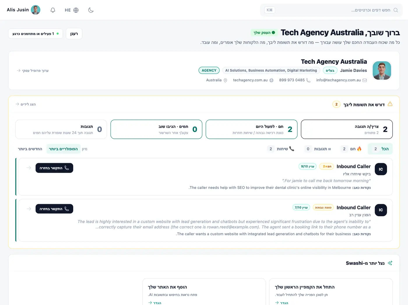The height and width of the screenshot is (305, 408).
Task: Filter by חם hot leads tab
Action: 351,149
